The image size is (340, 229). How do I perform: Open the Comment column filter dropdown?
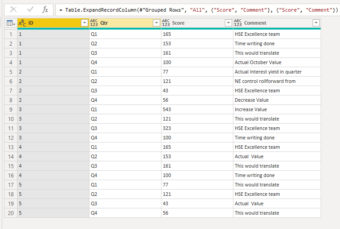pyautogui.click(x=316, y=23)
